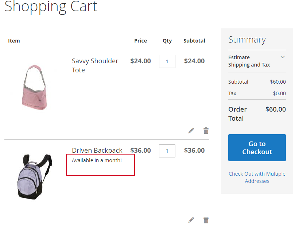295x232 pixels.
Task: Delete Driven Backpack using trash icon
Action: click(206, 220)
